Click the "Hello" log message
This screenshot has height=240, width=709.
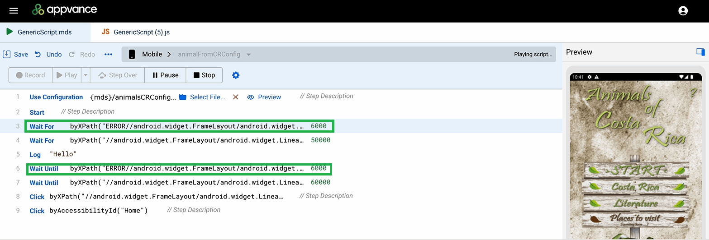pos(63,154)
